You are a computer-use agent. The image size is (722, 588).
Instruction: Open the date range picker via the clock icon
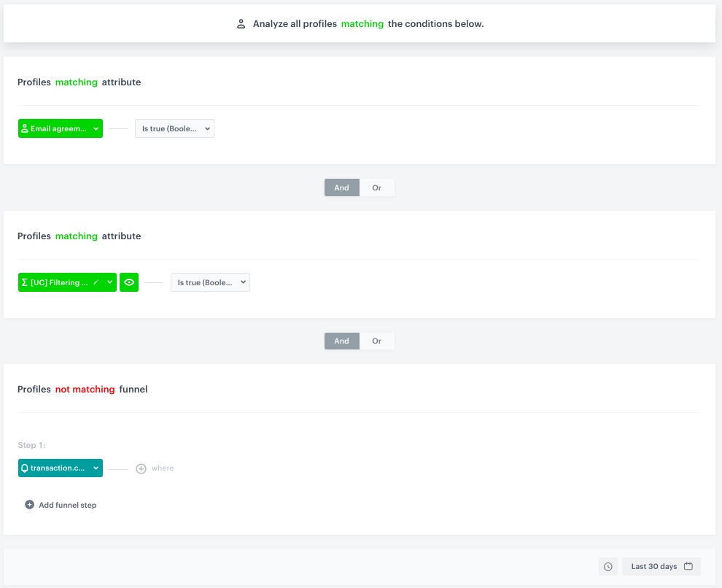[608, 566]
